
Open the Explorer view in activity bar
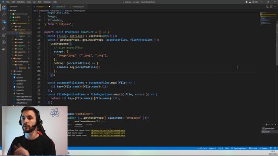pyautogui.click(x=4, y=7)
